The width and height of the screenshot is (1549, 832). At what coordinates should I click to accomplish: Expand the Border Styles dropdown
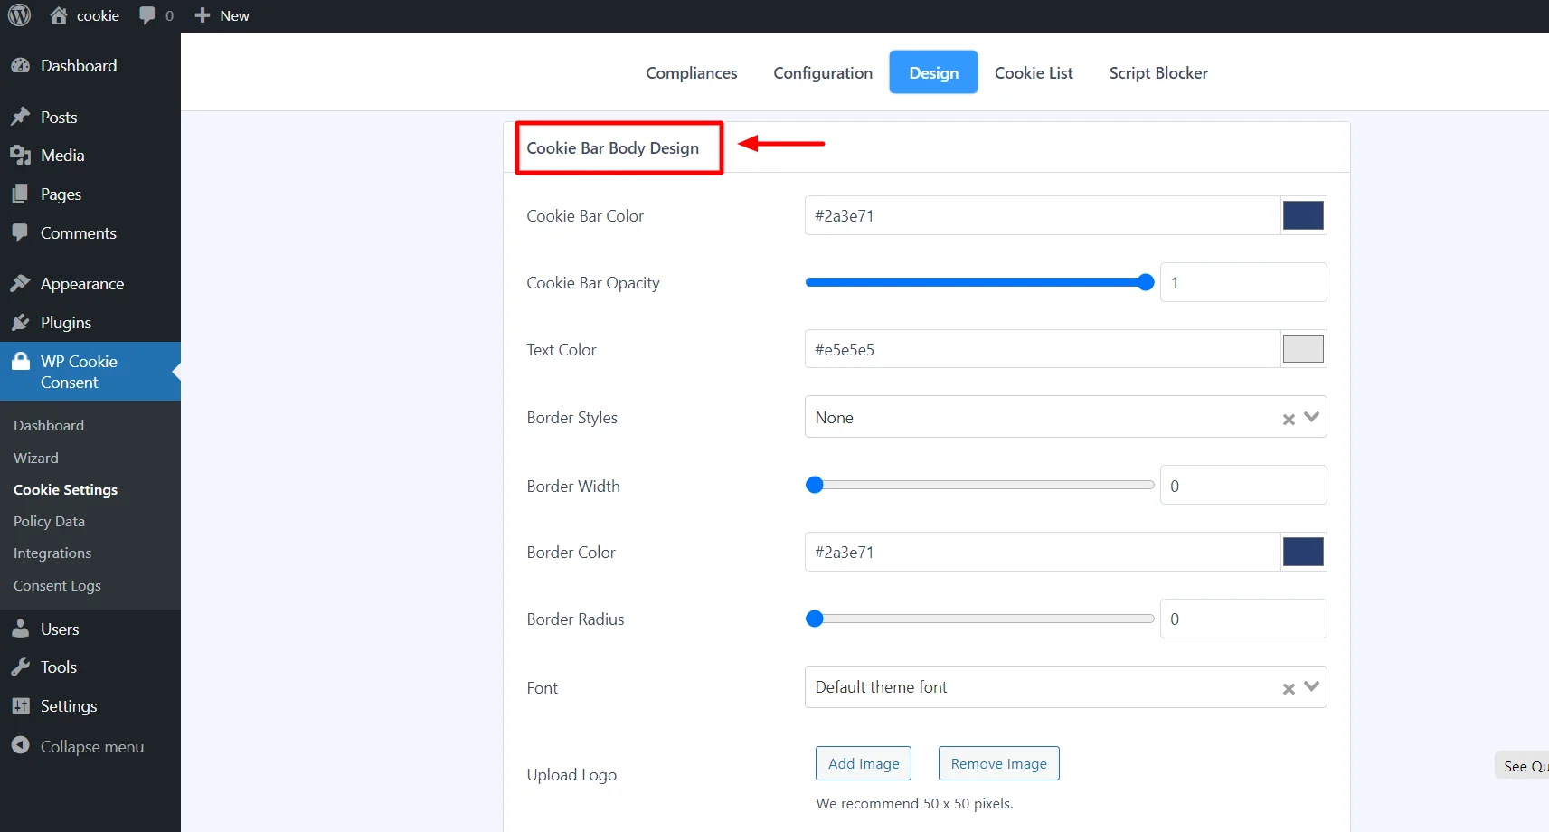tap(1312, 417)
